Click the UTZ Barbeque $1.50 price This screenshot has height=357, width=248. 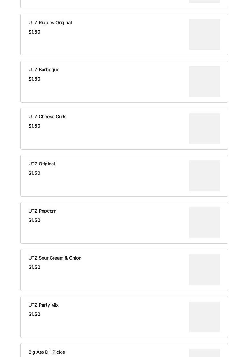tap(34, 79)
